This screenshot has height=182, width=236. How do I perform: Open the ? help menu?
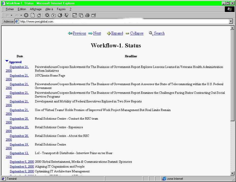click(70, 9)
